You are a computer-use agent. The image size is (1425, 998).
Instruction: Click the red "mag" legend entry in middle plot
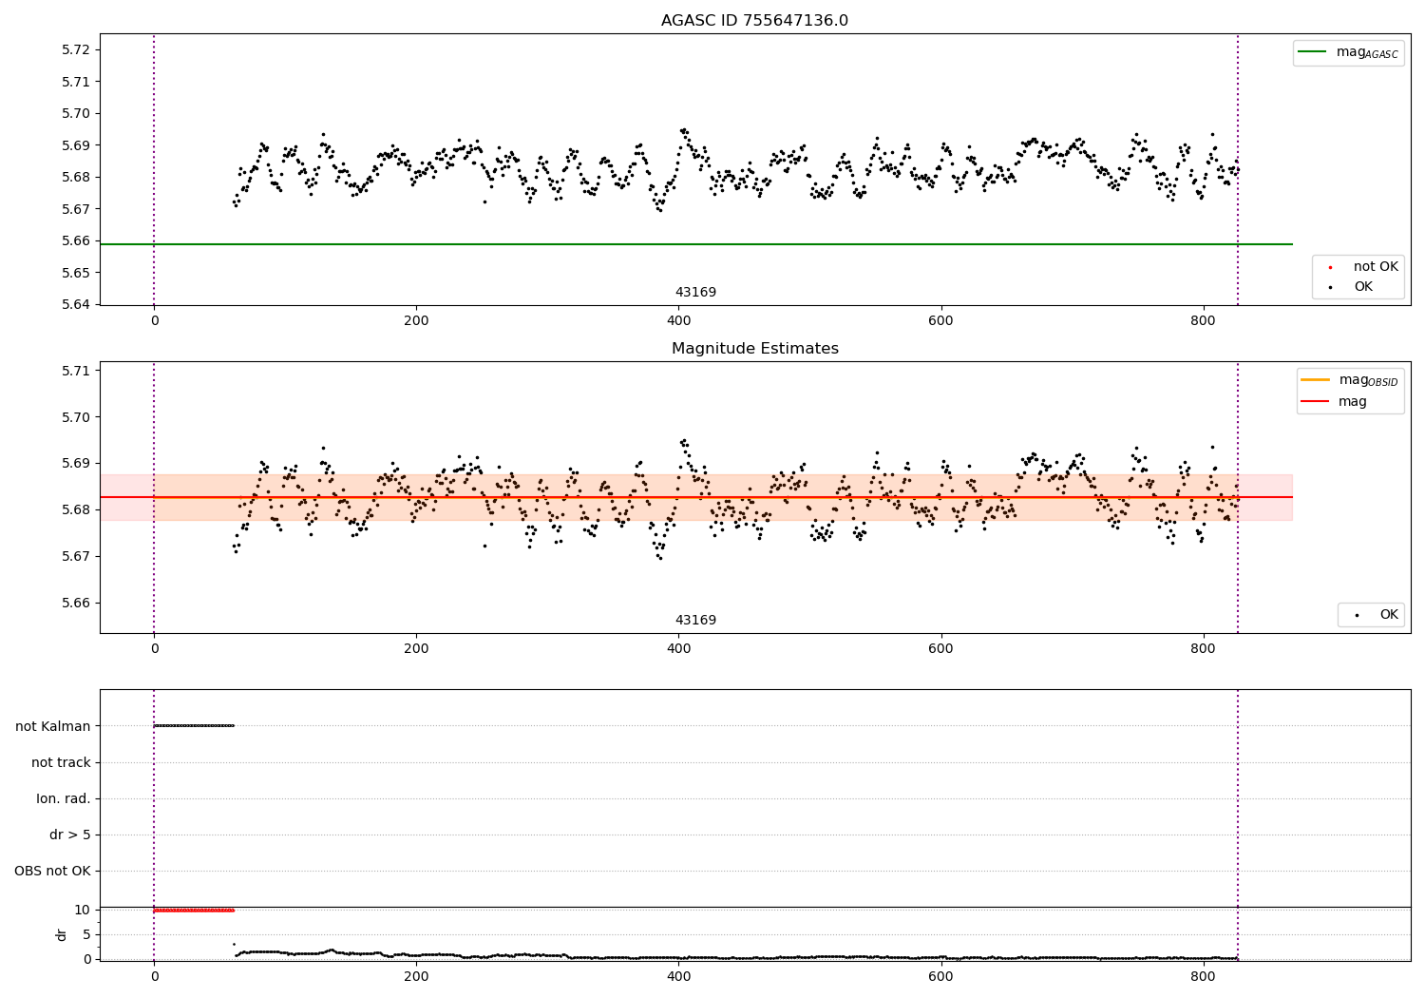(1335, 402)
